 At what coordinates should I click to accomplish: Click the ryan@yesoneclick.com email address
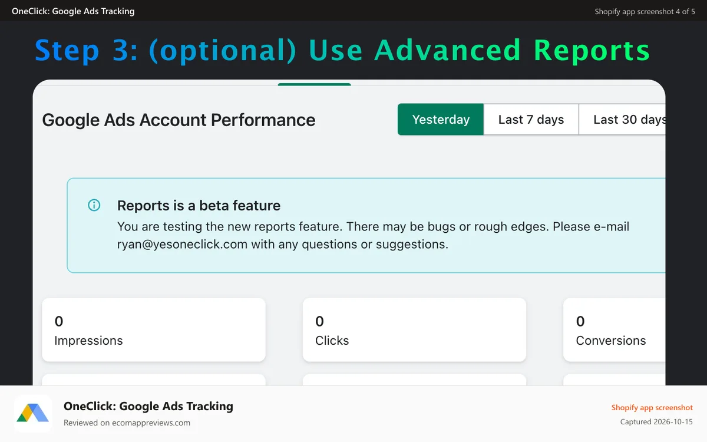pos(182,244)
